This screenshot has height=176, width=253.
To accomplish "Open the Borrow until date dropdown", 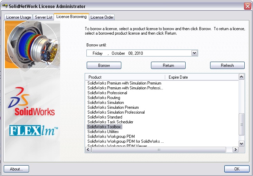I will [x=195, y=53].
